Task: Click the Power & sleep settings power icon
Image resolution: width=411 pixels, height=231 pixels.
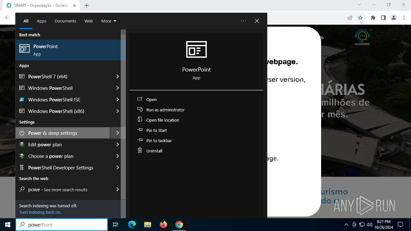Action: 22,133
